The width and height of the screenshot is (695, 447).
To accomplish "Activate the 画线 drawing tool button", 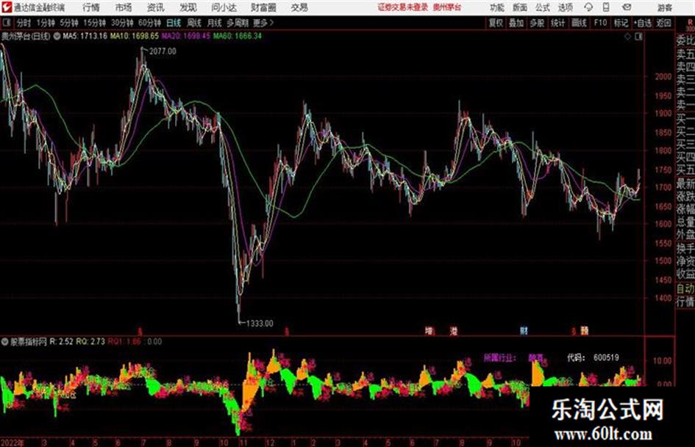I will point(579,23).
